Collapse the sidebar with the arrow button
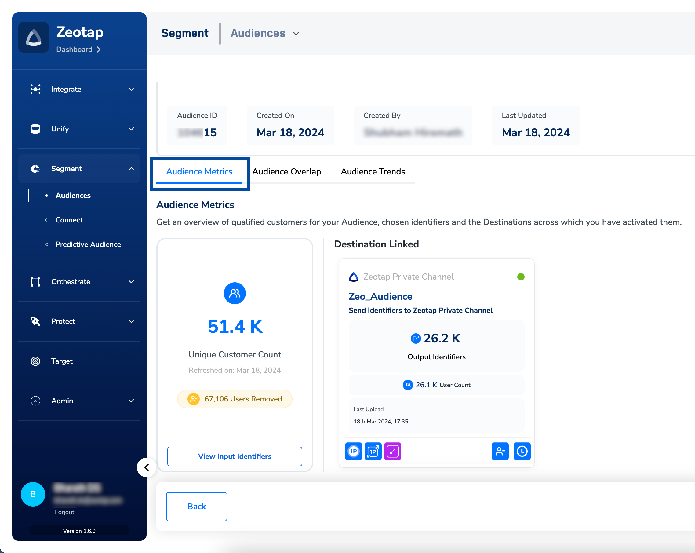 pos(147,467)
